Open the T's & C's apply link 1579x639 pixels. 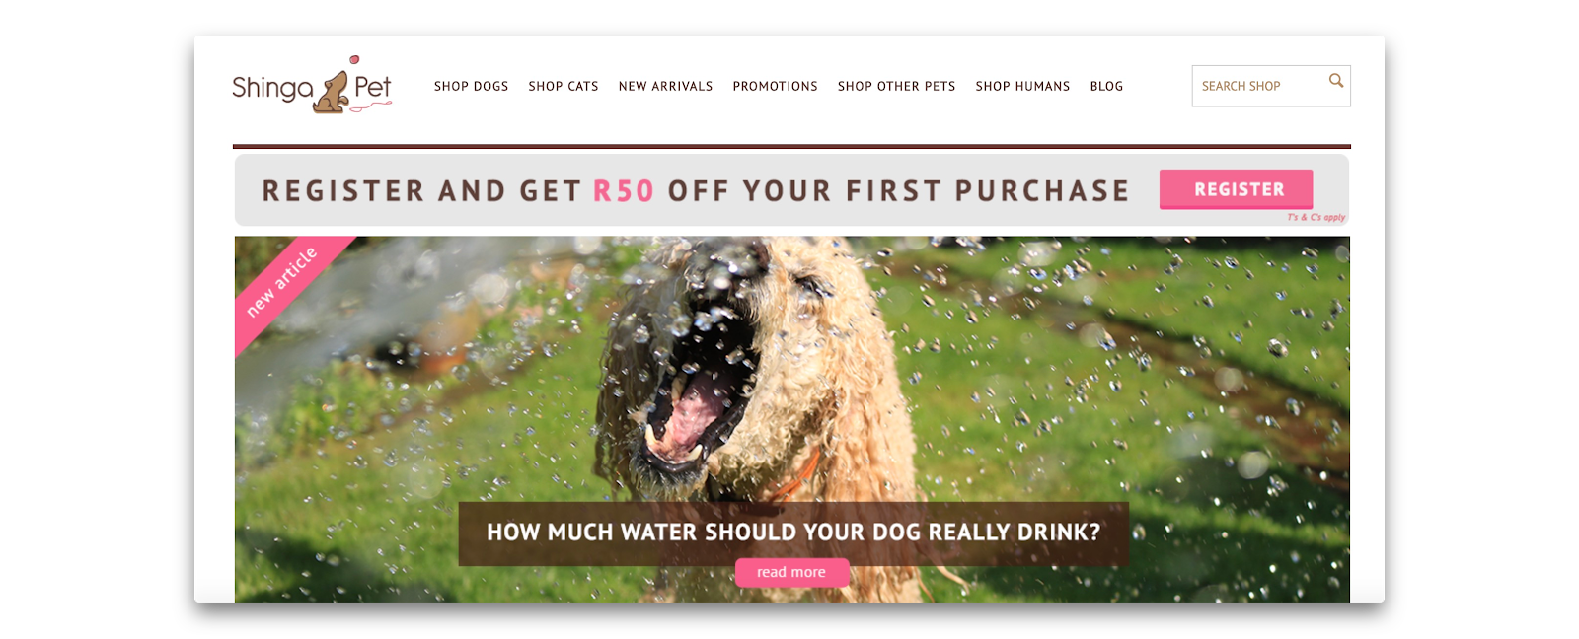coord(1316,217)
